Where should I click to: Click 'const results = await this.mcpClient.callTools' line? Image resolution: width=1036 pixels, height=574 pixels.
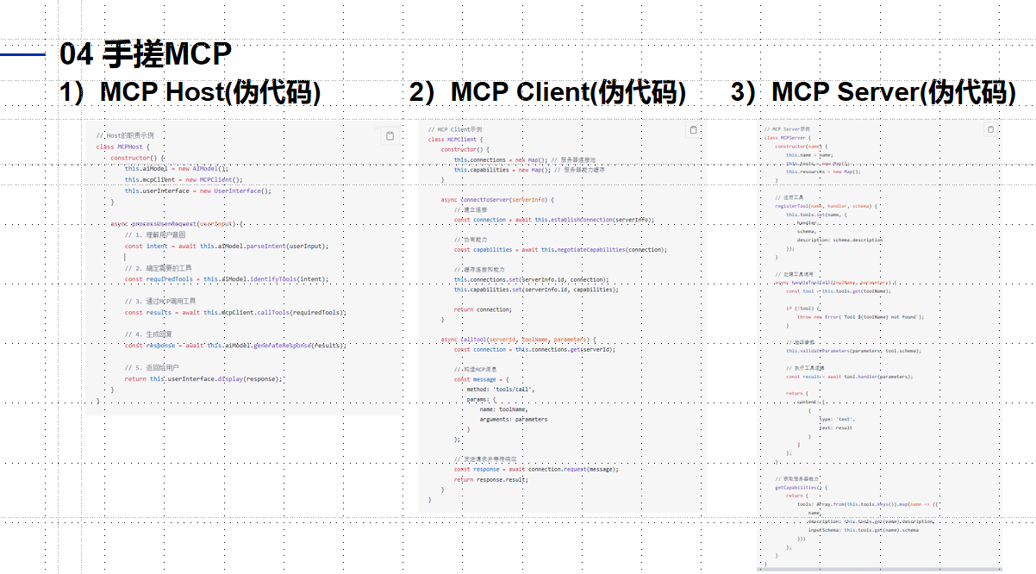tap(235, 313)
